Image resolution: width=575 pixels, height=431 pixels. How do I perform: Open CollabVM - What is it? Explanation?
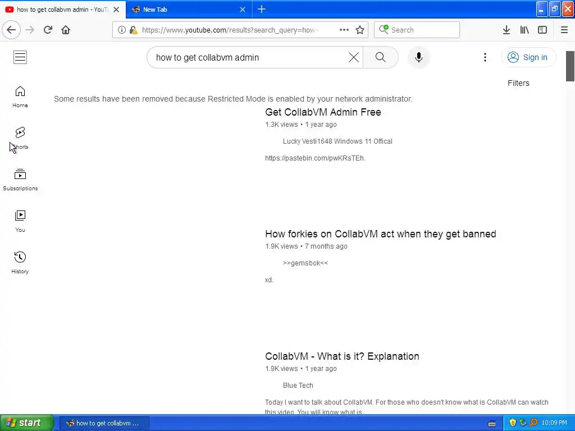tap(342, 356)
